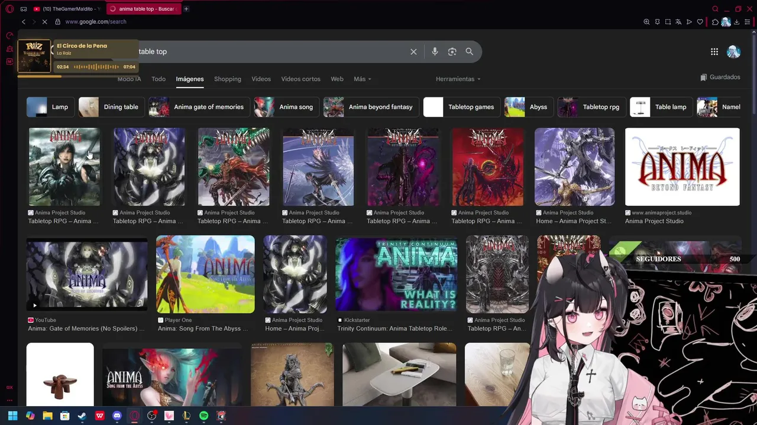Select the Todo search tab
This screenshot has height=425, width=757.
tap(158, 79)
